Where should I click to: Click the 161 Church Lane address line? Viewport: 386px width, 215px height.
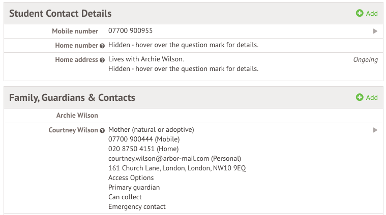coord(177,168)
